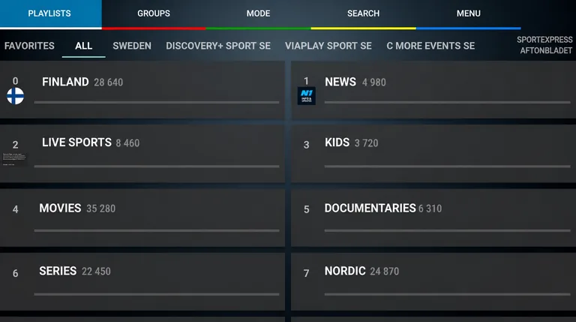Viewport: 576px width, 322px height.
Task: Click the Documentaries count 6 310
Action: click(x=430, y=209)
